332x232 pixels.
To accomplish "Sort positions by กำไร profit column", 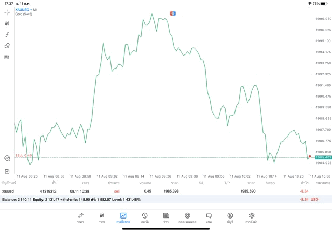I will [x=305, y=183].
